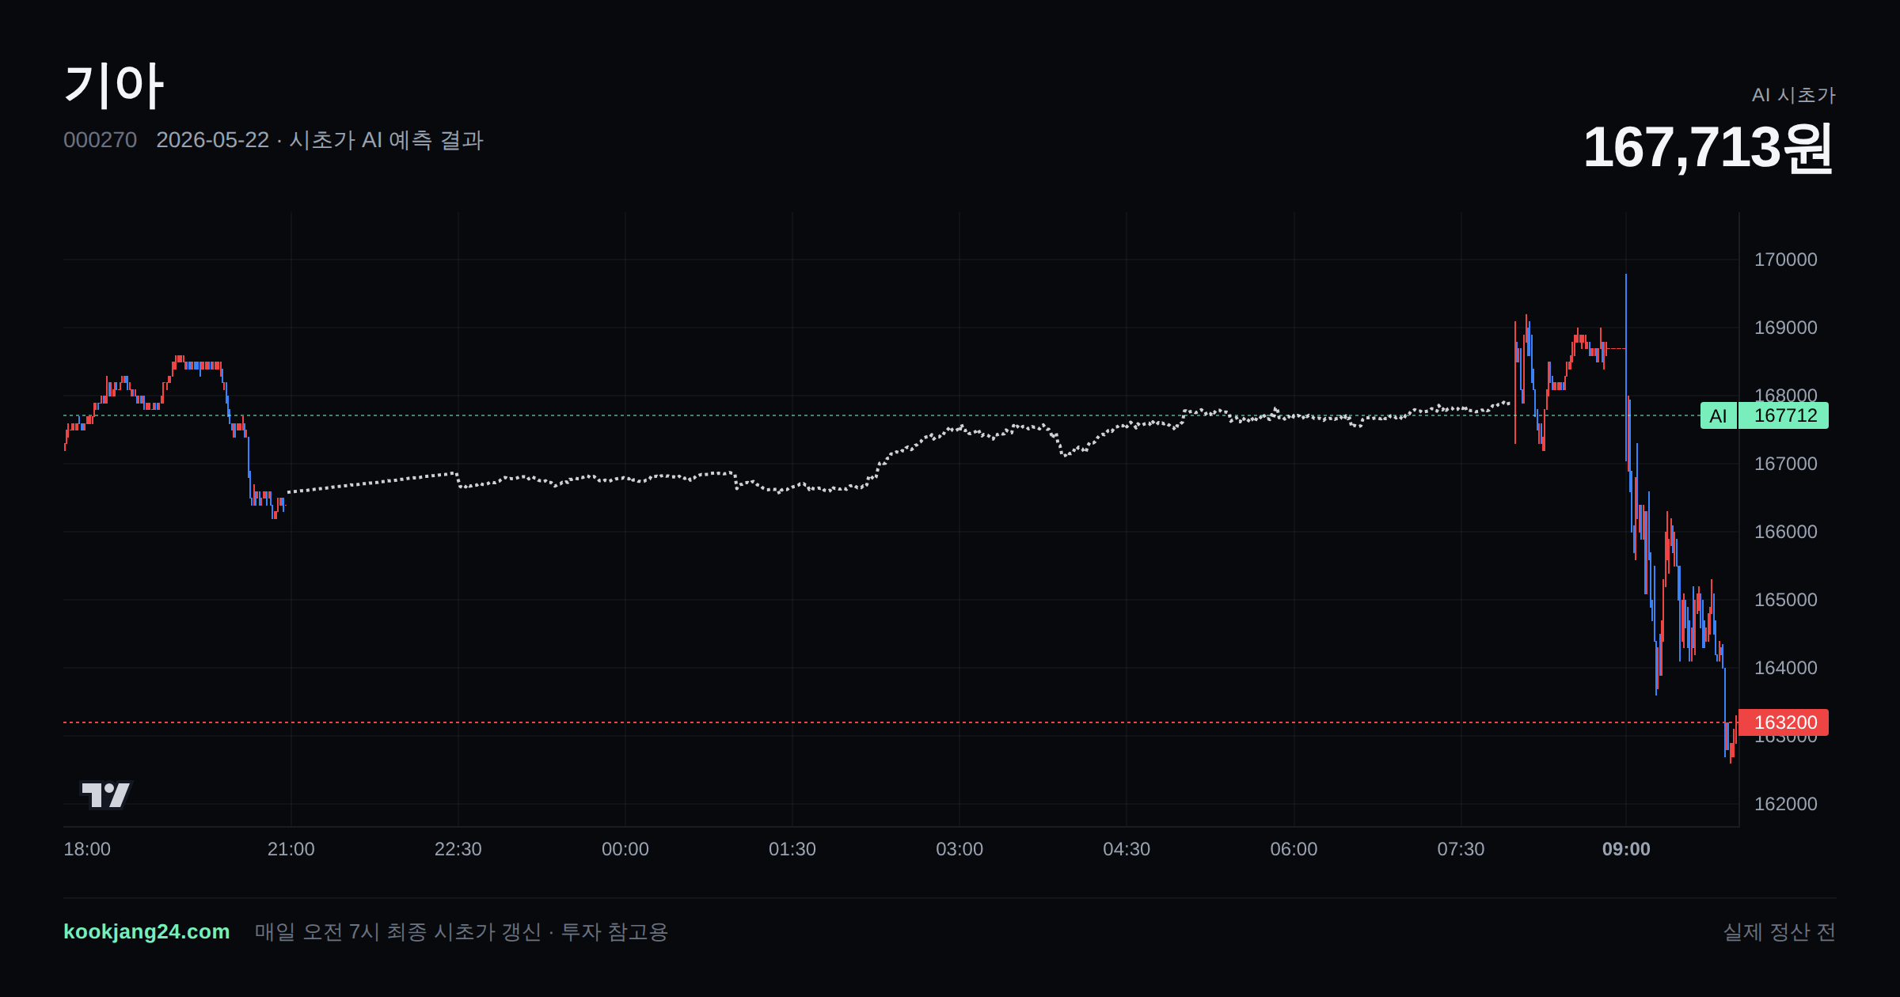Viewport: 1900px width, 997px height.
Task: Click the 03:00 time axis label
Action: (x=959, y=849)
